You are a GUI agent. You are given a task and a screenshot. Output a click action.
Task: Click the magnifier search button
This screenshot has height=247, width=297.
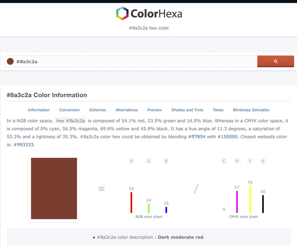(275, 61)
